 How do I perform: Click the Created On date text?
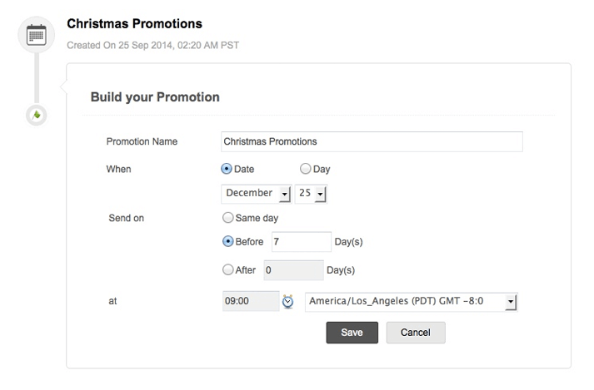pos(152,46)
